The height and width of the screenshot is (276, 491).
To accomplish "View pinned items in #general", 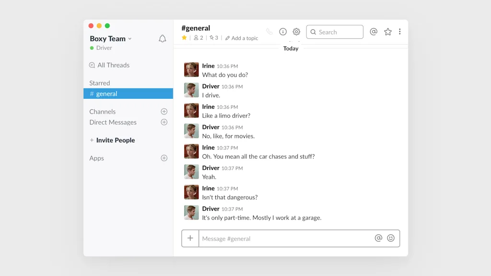I will point(213,38).
